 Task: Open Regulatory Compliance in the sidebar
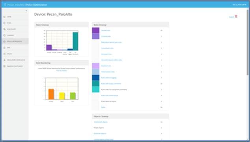15,60
